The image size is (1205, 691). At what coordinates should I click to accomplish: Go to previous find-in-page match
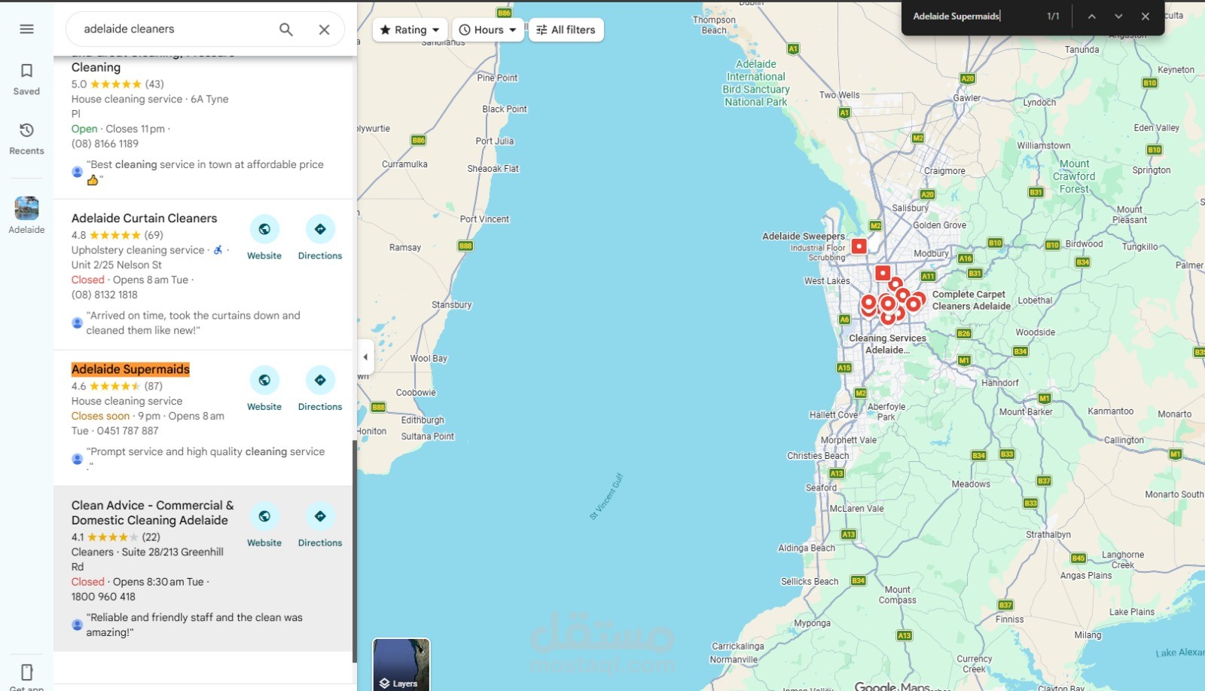[x=1091, y=17]
